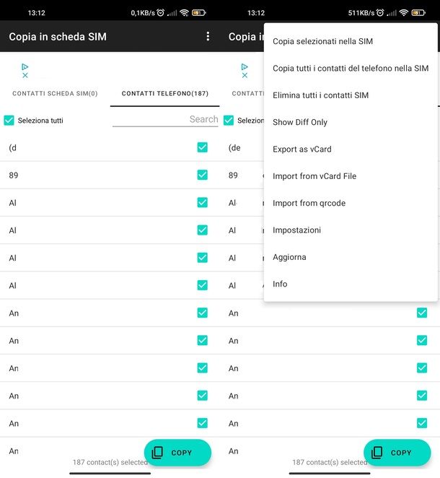Choose Show Diff Only option
Image resolution: width=440 pixels, height=478 pixels.
(300, 123)
